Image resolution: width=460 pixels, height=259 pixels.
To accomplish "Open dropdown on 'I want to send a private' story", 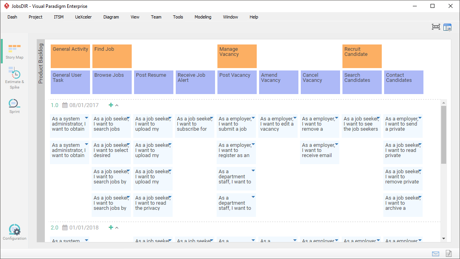I will (420, 118).
